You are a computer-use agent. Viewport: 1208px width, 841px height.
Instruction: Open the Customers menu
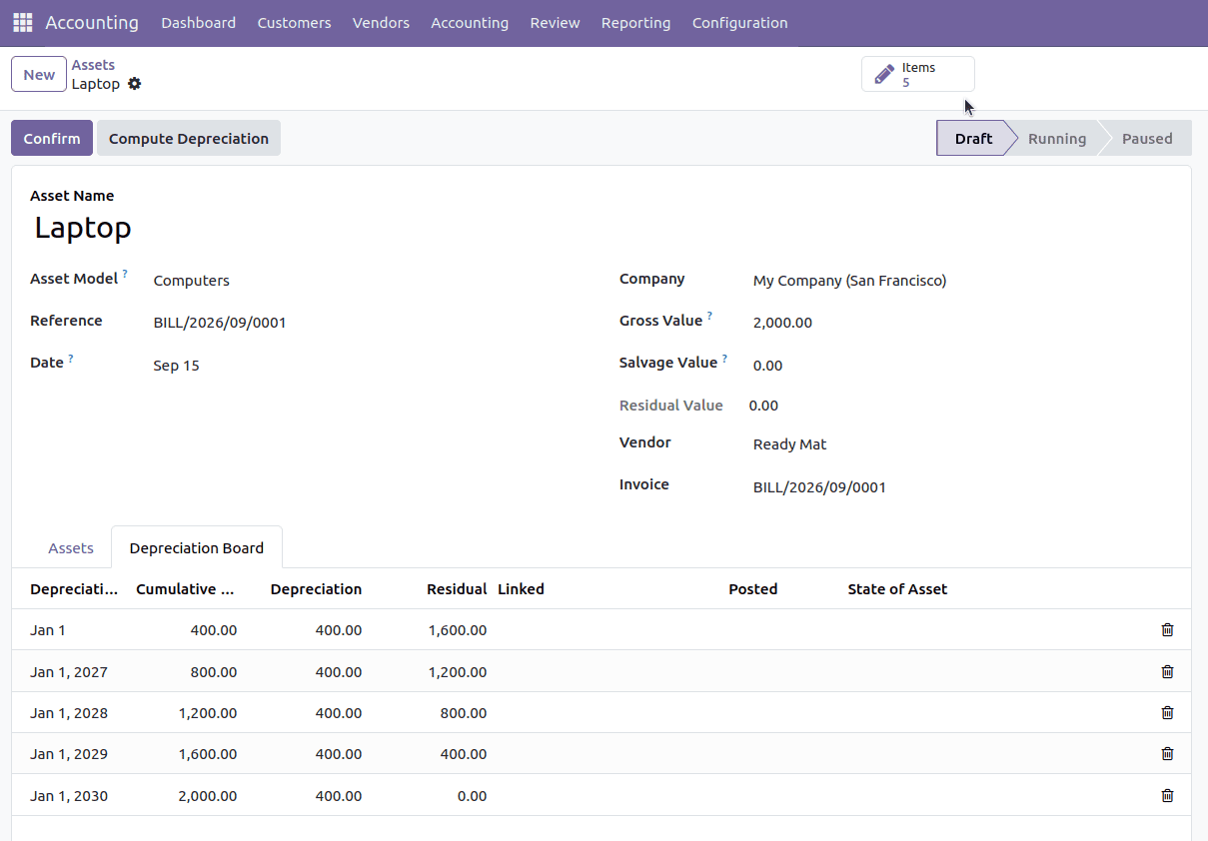coord(294,23)
